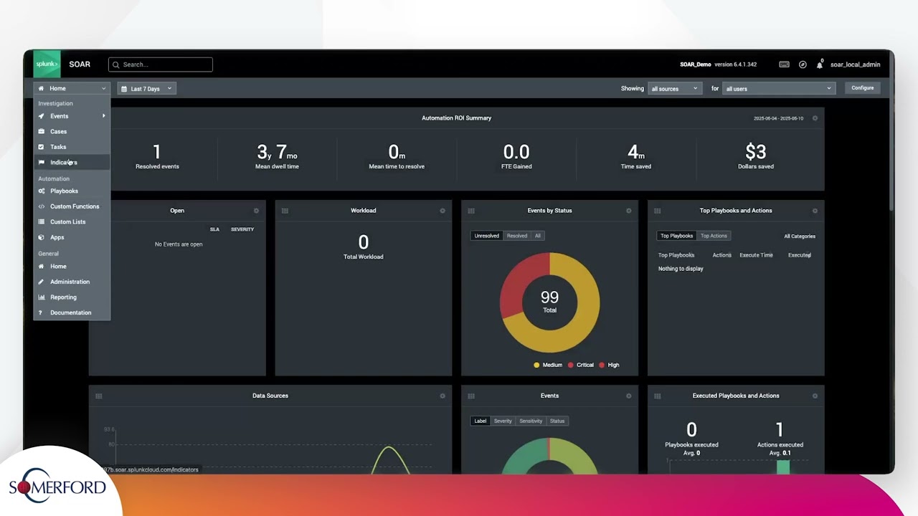Select the Severity tab in Events panel
Viewport: 918px width, 516px height.
click(x=503, y=421)
